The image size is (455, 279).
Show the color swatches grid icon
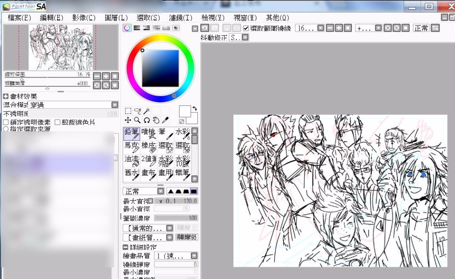tap(166, 28)
